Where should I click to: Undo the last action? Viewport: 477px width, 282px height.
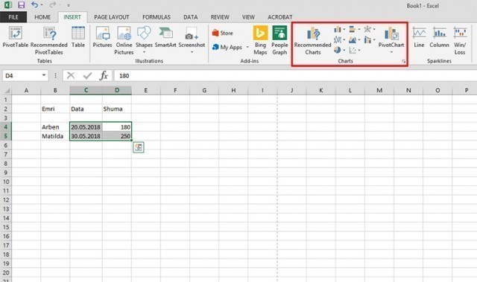pyautogui.click(x=35, y=5)
